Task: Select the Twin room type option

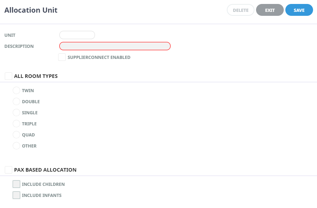Action: [x=16, y=91]
